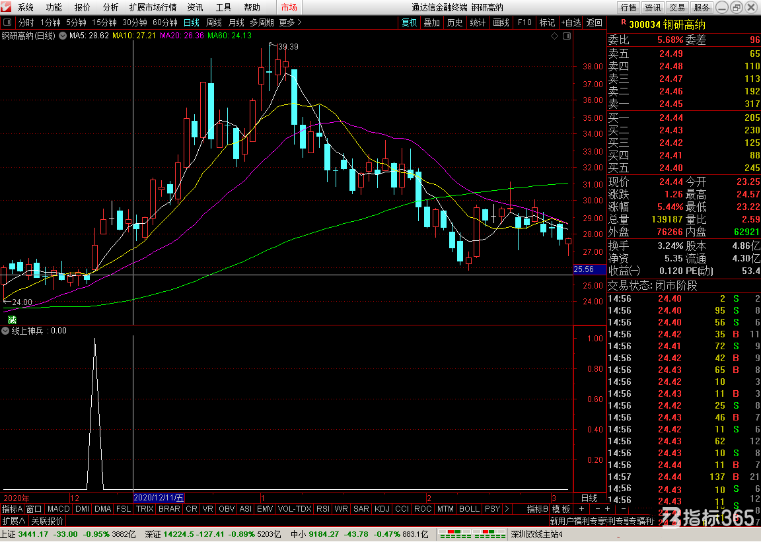
Task: Open the 工具 menu
Action: [223, 7]
